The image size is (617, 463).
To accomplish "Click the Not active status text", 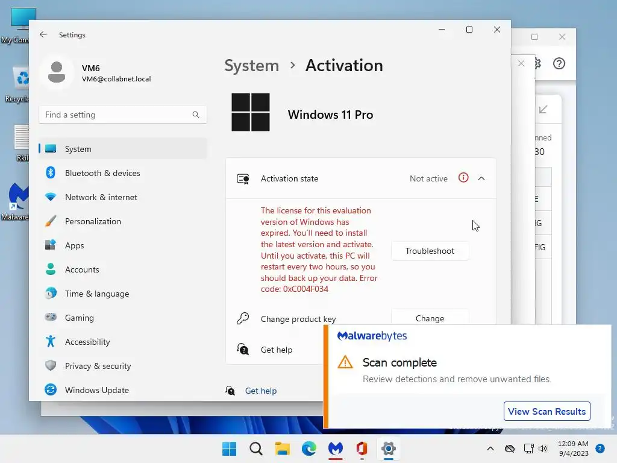I will (x=428, y=178).
